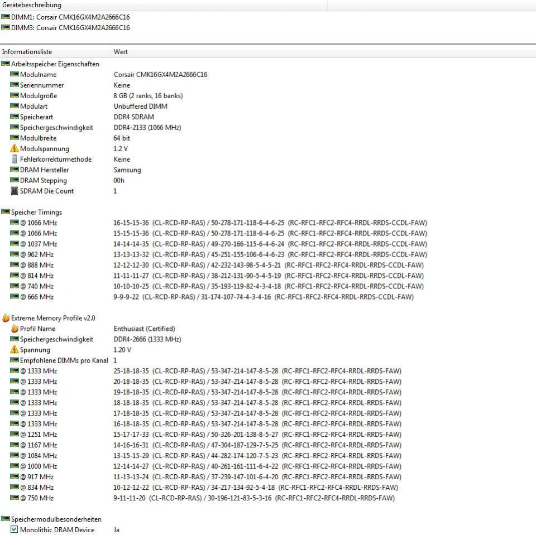The width and height of the screenshot is (536, 535).
Task: Click the @ 1000 MHz label
Action: (x=39, y=466)
